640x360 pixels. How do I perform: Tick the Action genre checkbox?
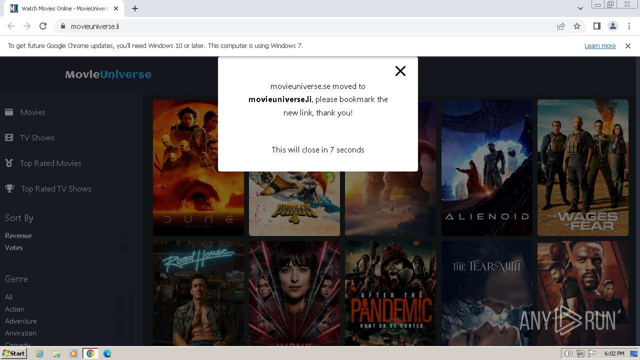tap(120, 309)
